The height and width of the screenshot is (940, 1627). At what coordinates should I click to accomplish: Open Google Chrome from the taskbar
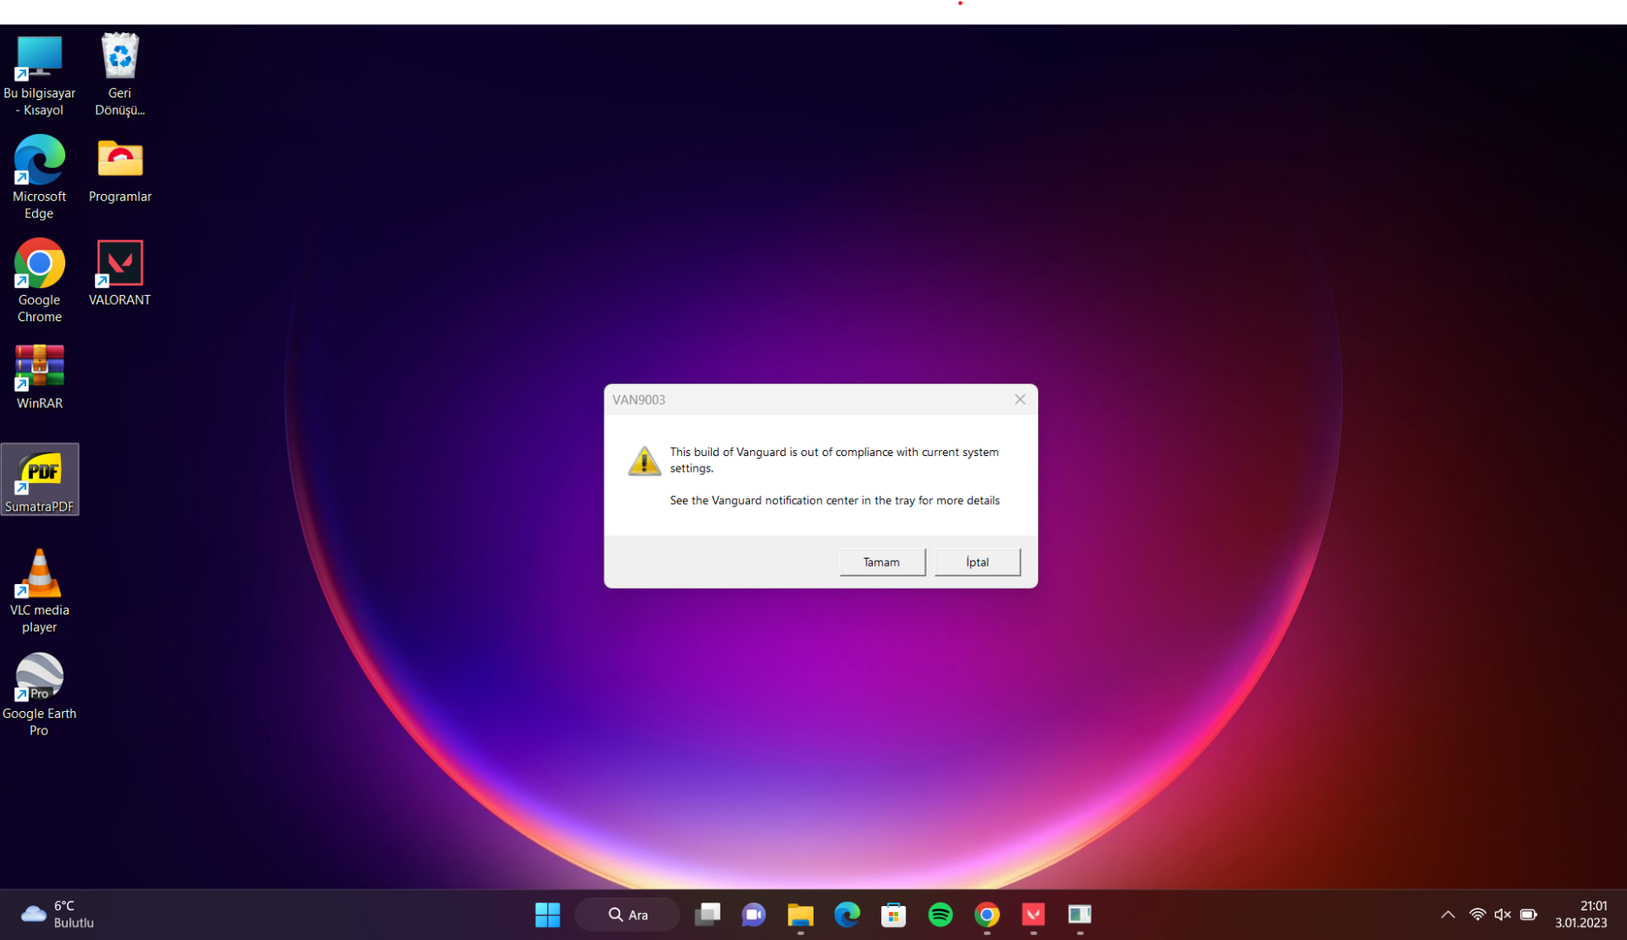point(987,915)
